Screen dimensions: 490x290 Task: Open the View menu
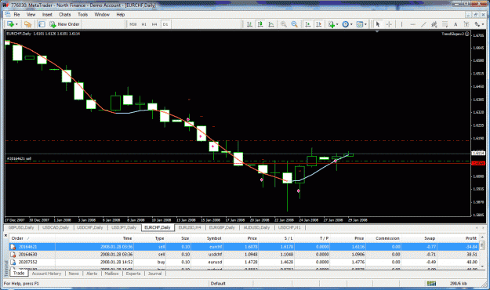(31, 14)
